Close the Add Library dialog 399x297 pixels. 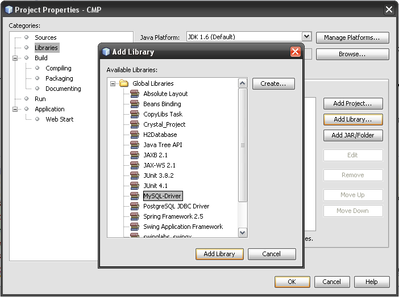click(x=295, y=52)
